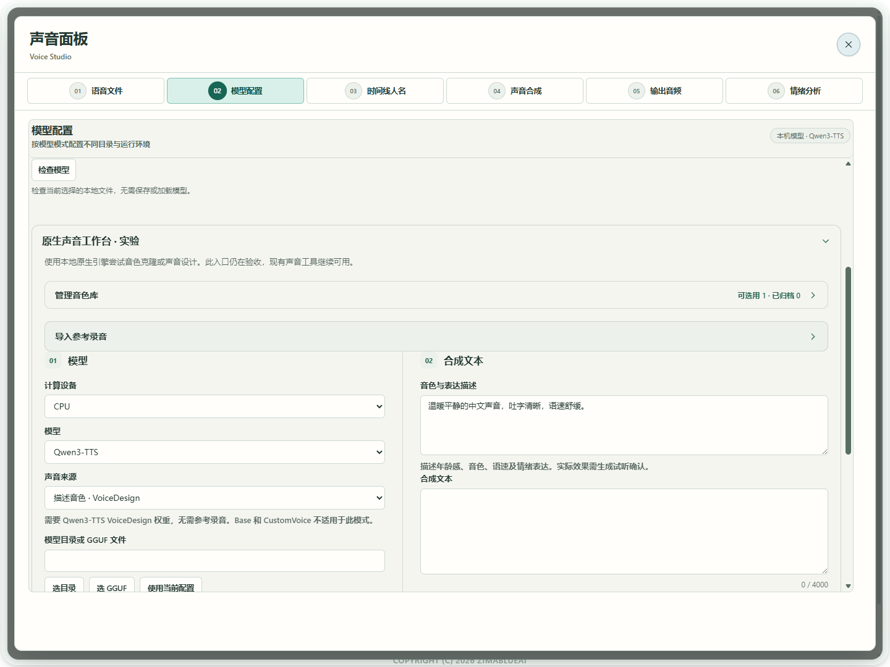
Task: Open the 输出音频 step tab
Action: (x=655, y=91)
